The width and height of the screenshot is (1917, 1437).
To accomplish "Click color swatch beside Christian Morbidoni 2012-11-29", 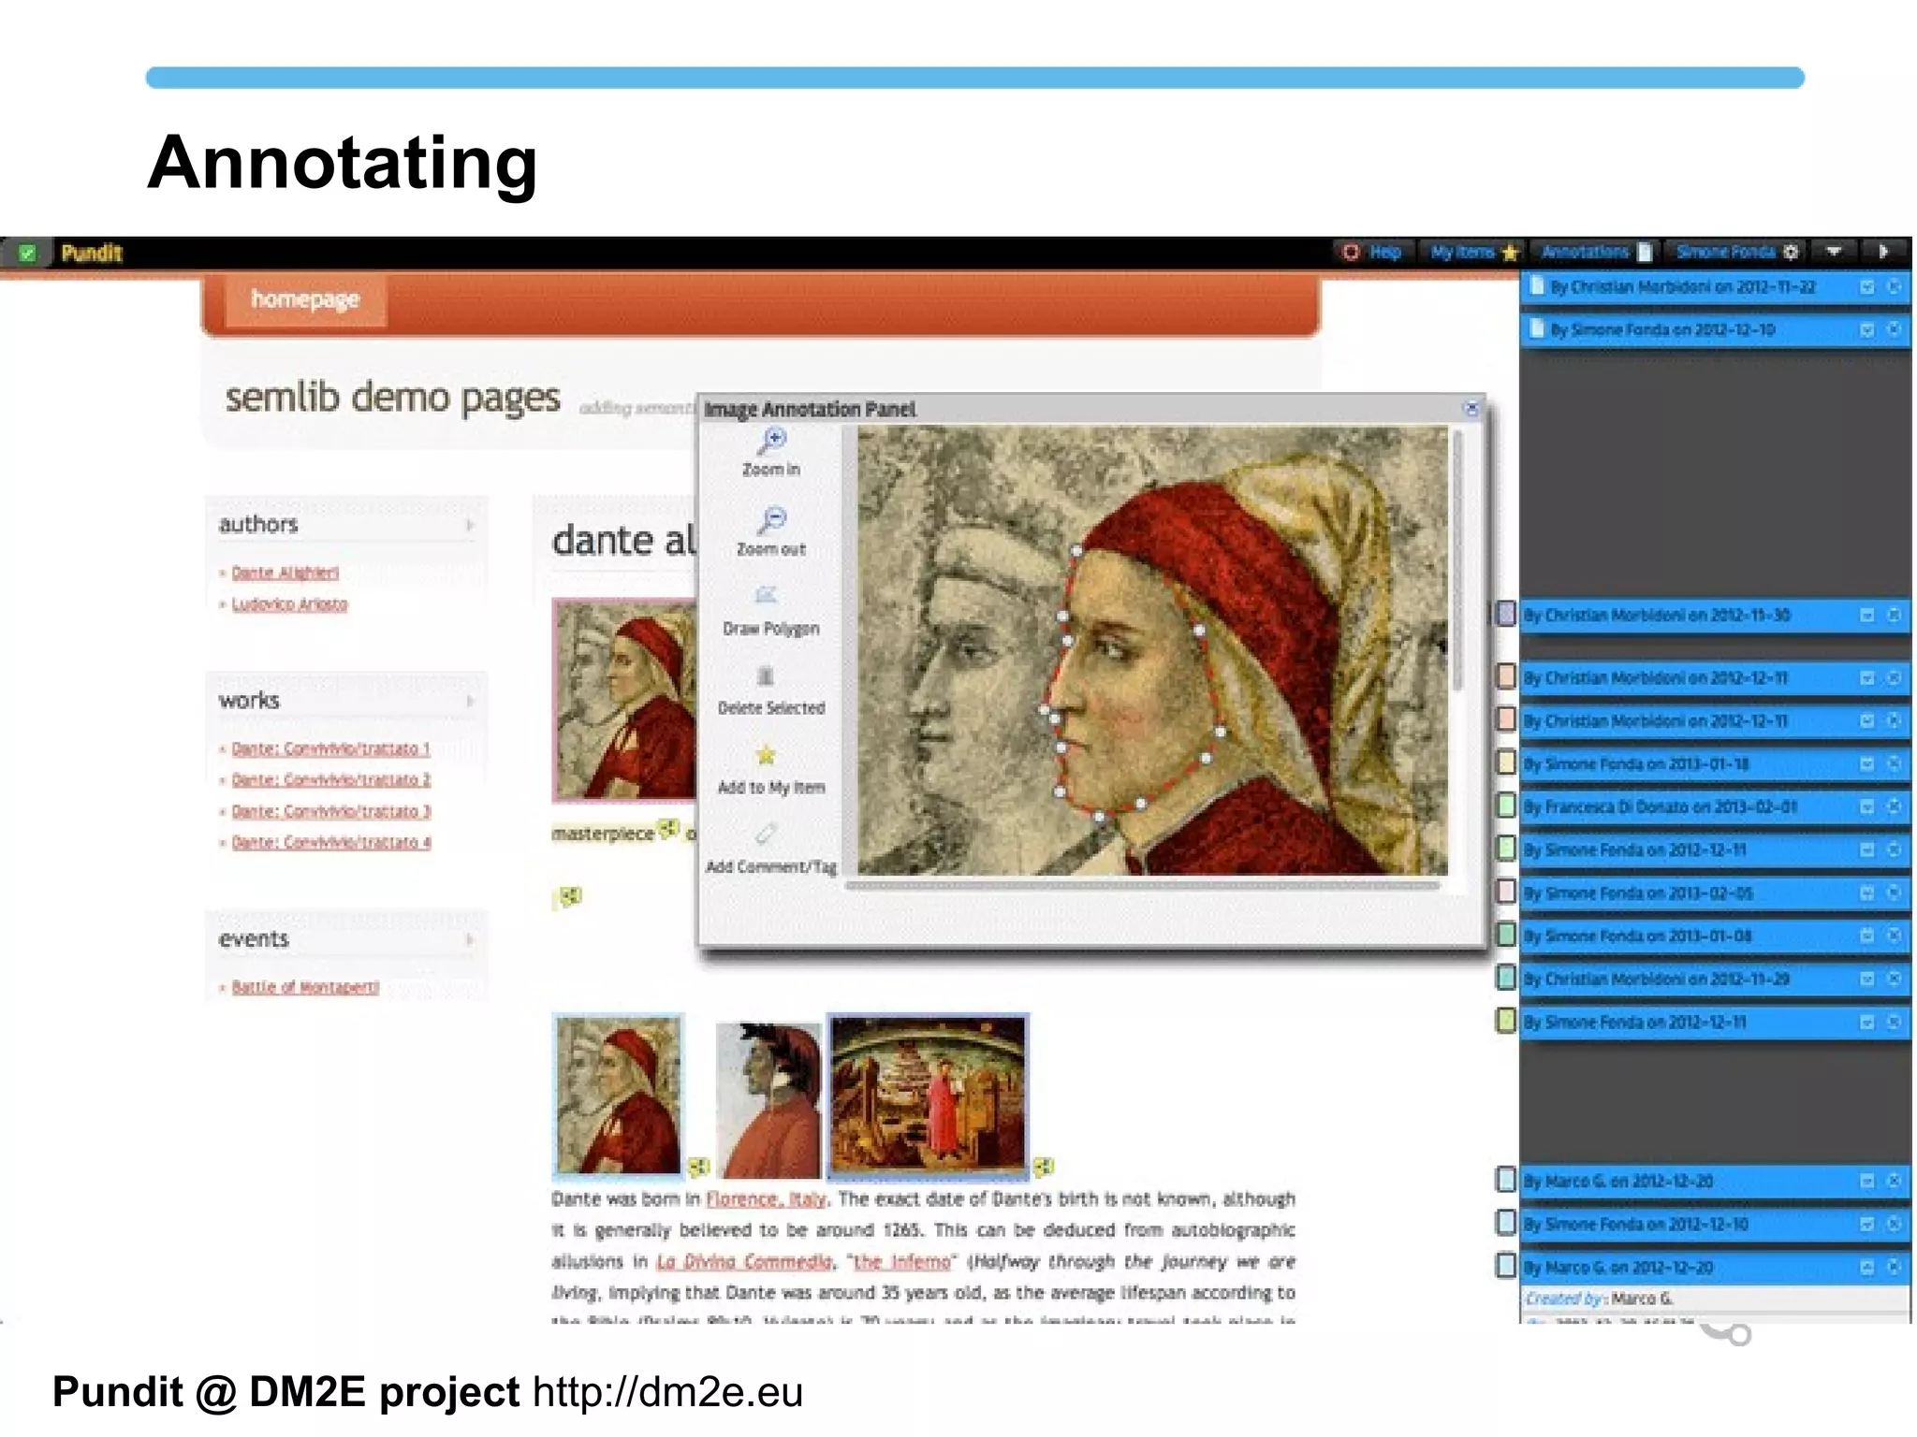I will pyautogui.click(x=1506, y=978).
